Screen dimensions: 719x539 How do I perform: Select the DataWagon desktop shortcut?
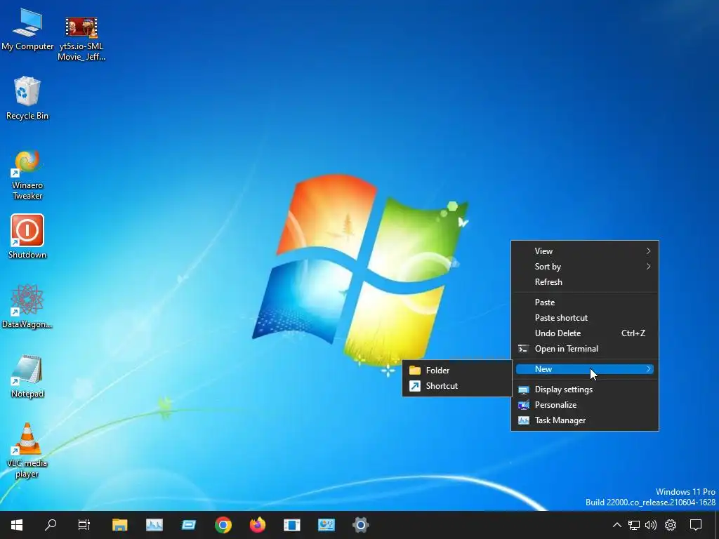pyautogui.click(x=27, y=306)
